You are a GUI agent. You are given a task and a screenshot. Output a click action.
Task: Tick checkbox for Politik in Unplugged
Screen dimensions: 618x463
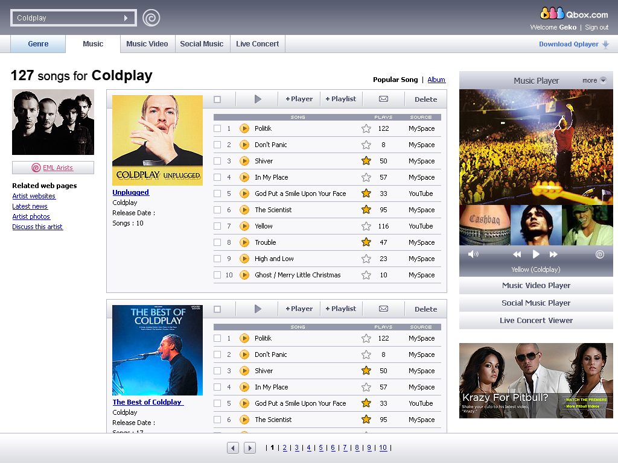coord(217,128)
